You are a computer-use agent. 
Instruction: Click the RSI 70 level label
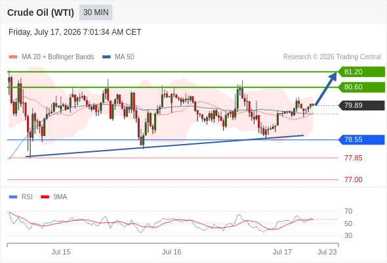[x=348, y=211]
